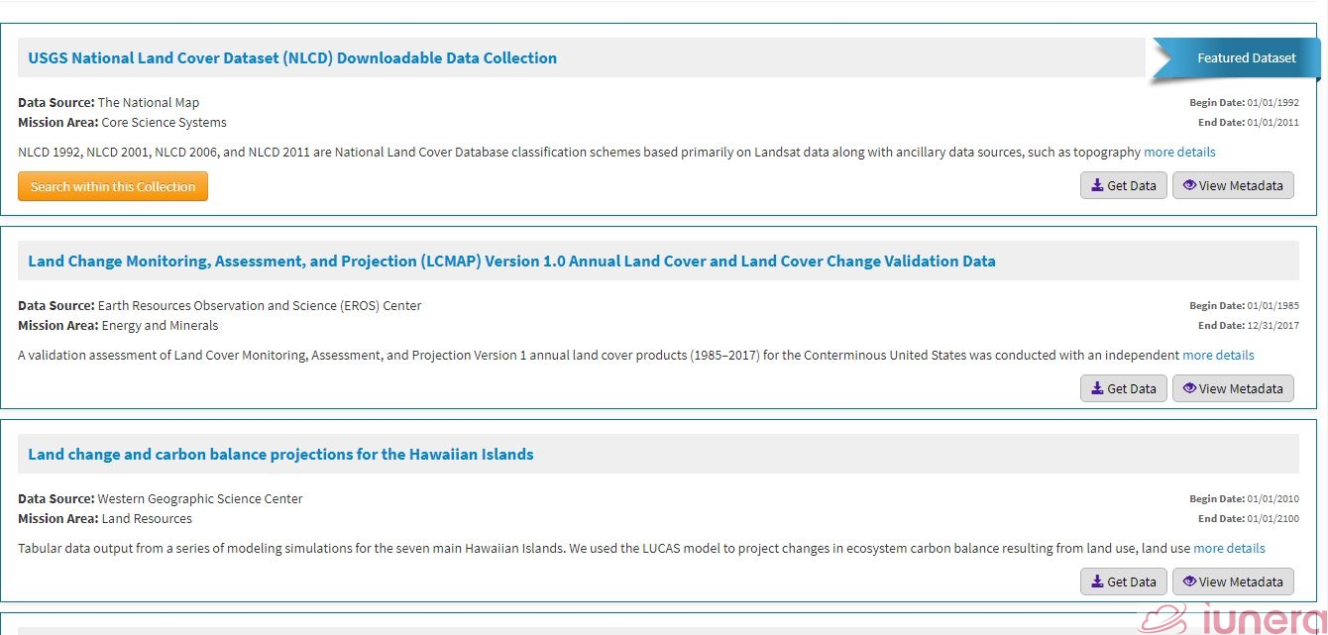
Task: Click the orange 'Search within this Collection' button
Action: pos(112,185)
